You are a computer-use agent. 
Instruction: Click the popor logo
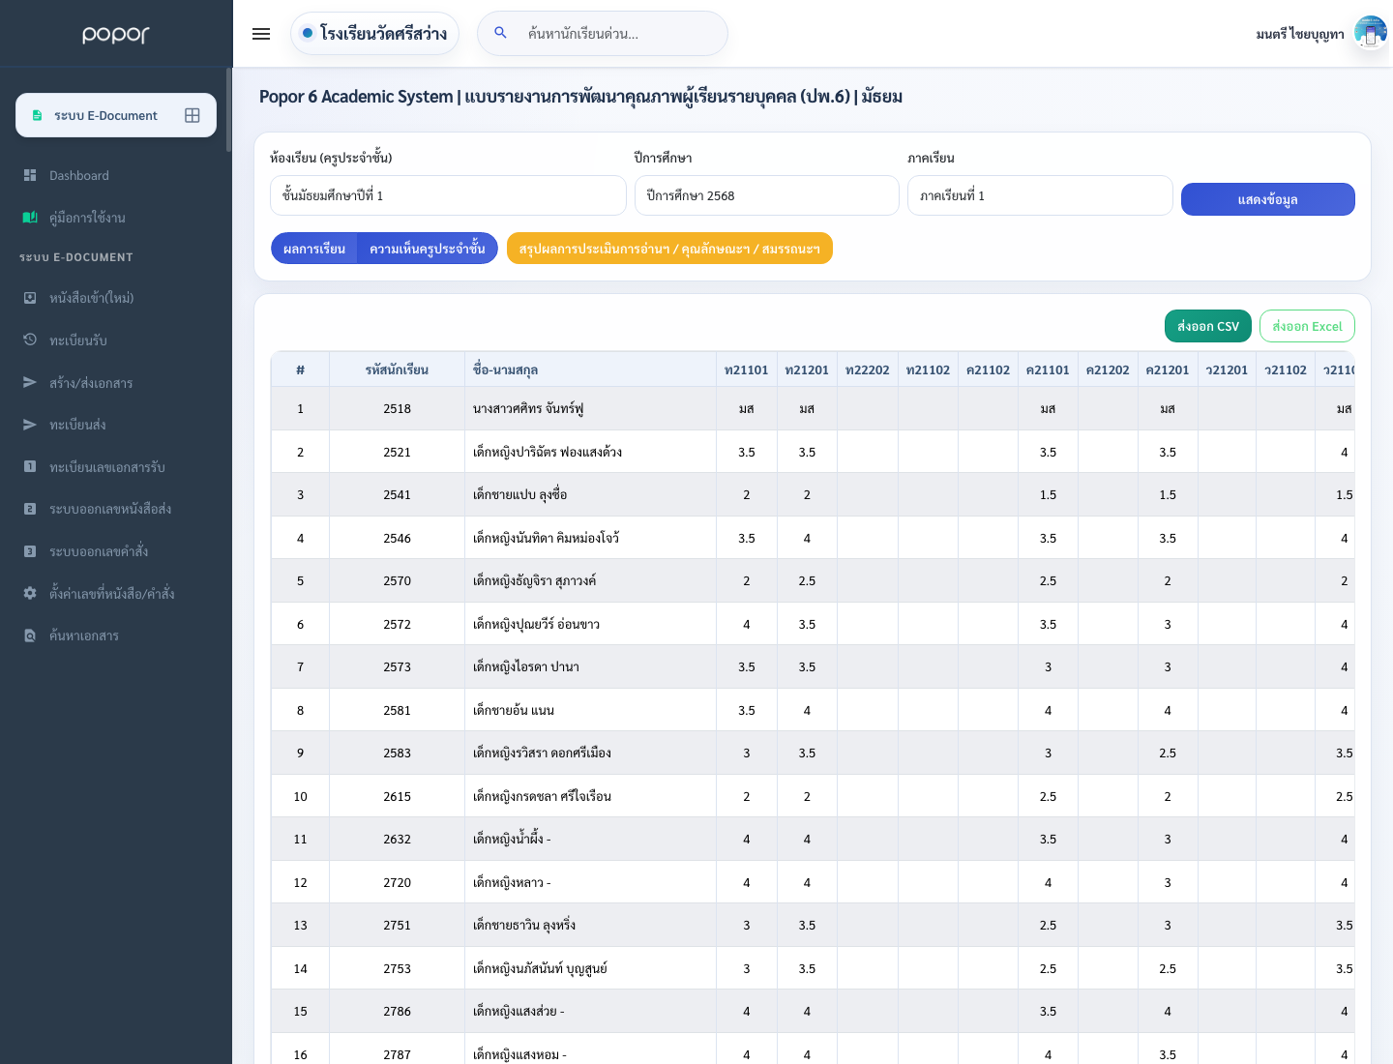click(116, 35)
